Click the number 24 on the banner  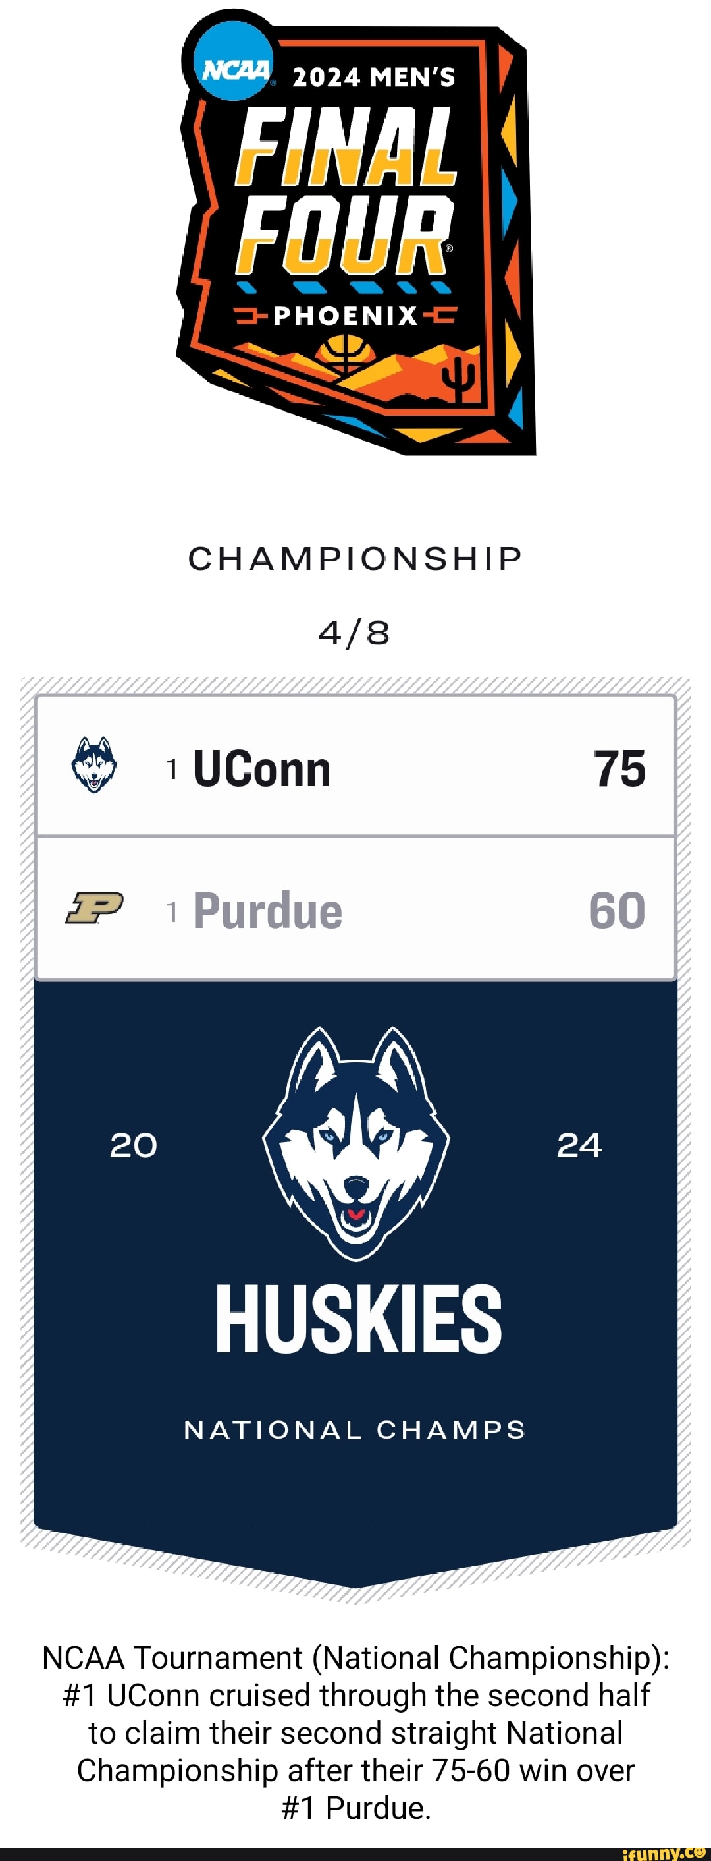coord(579,1145)
